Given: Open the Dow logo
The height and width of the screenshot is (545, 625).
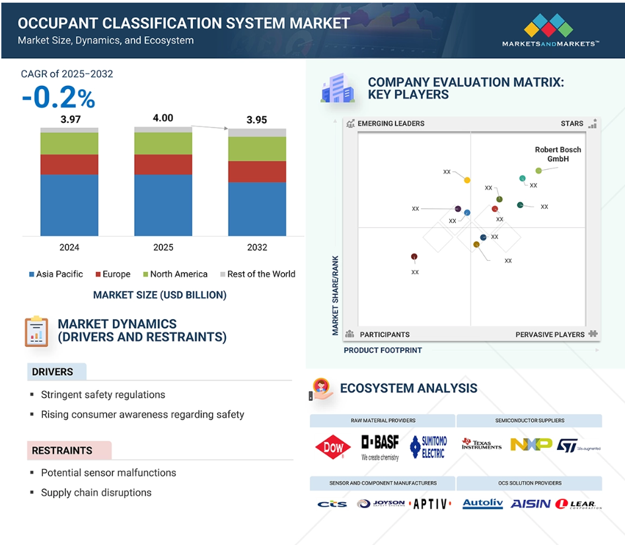Looking at the screenshot, I should click(x=333, y=447).
